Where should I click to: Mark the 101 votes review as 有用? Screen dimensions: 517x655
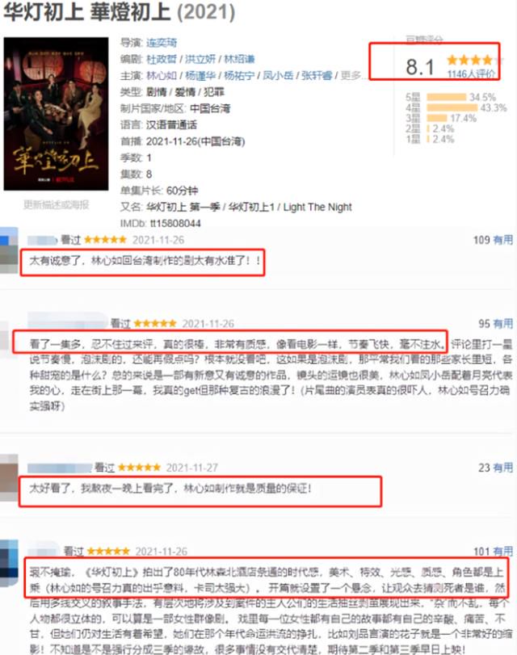[502, 552]
